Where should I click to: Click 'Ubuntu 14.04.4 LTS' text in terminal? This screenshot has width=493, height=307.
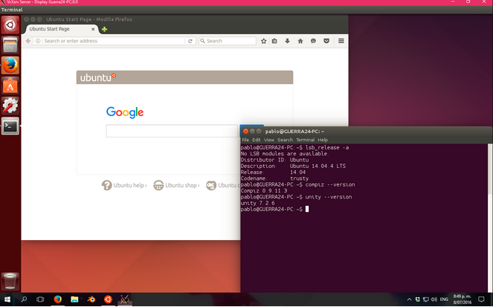318,166
